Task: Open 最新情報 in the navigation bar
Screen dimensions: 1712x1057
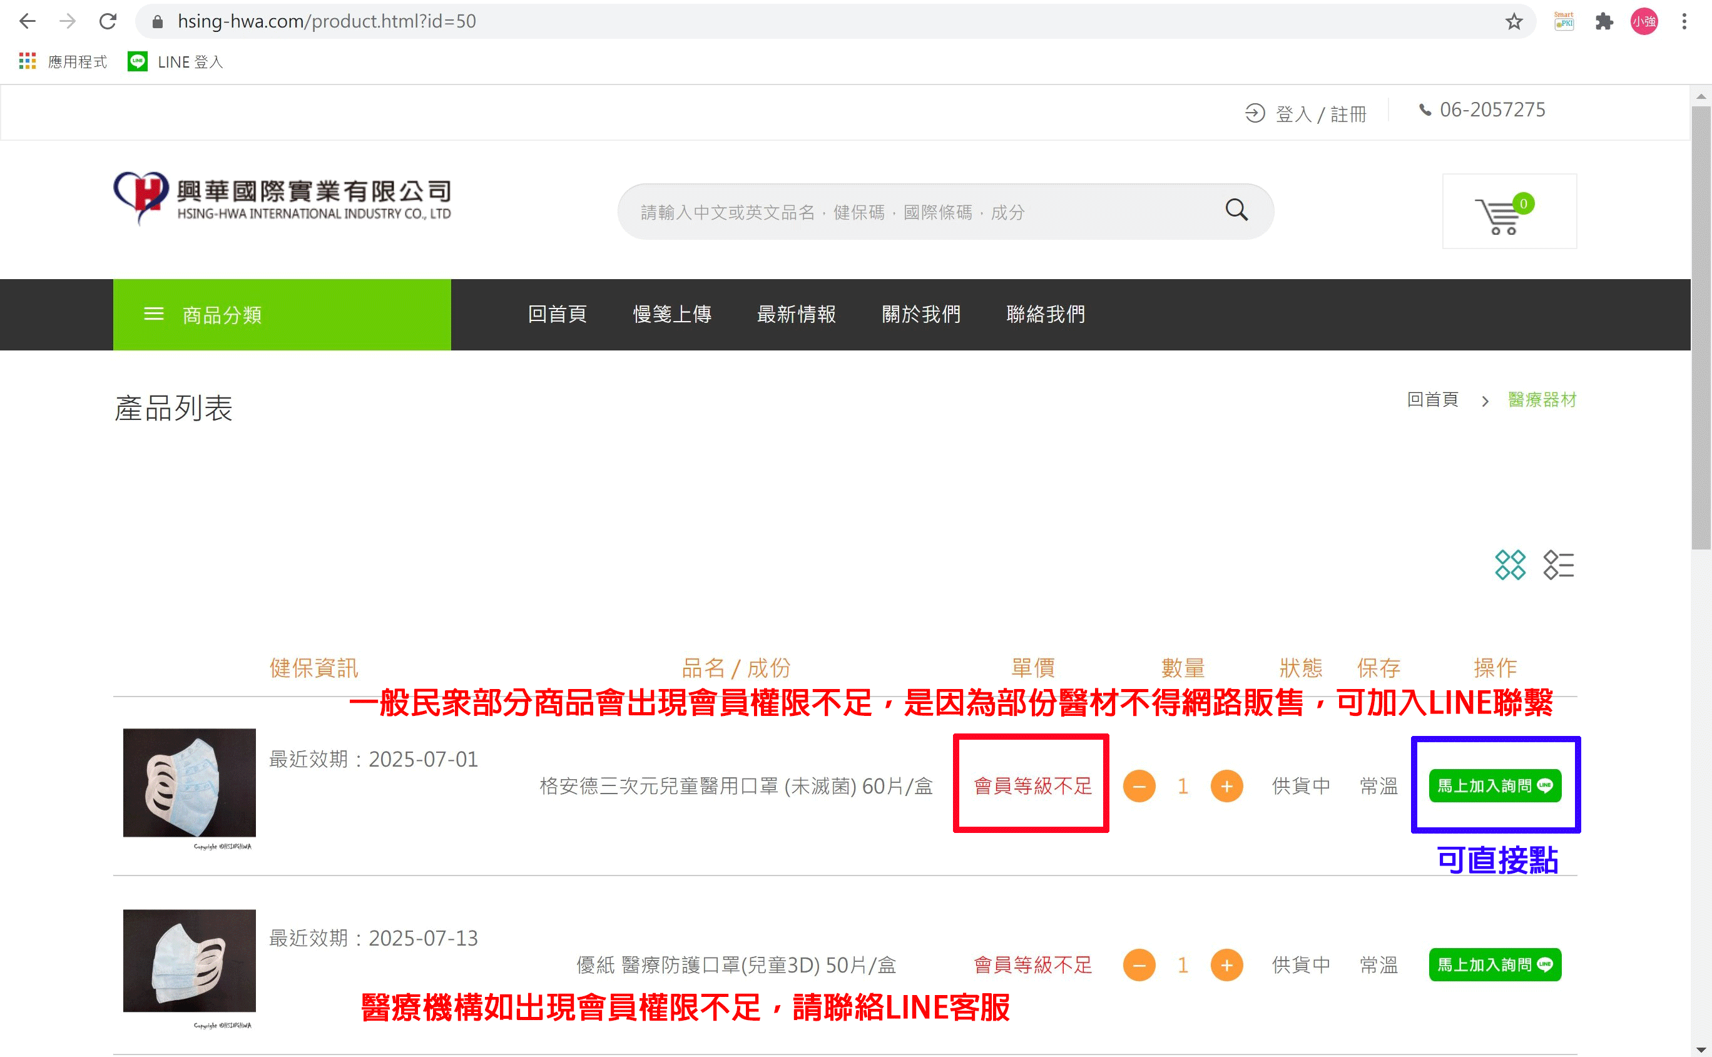Action: tap(796, 315)
